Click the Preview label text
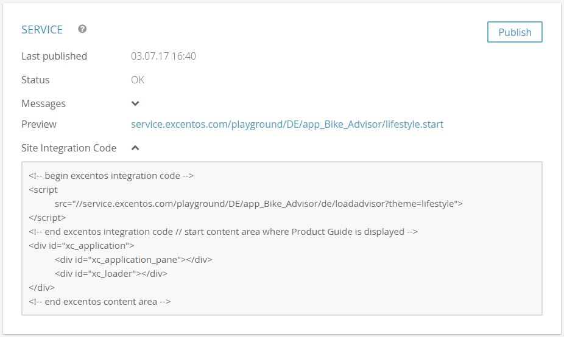Viewport: 564px width, 337px height. click(39, 124)
